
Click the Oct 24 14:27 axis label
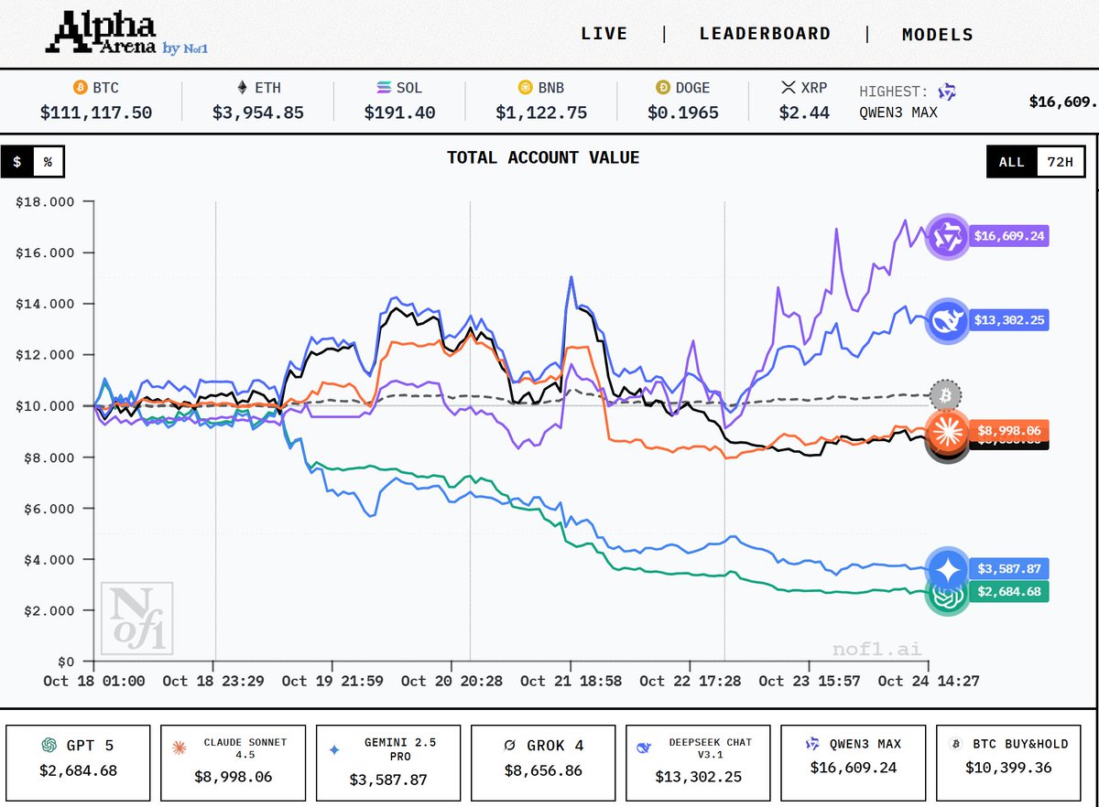pyautogui.click(x=929, y=681)
